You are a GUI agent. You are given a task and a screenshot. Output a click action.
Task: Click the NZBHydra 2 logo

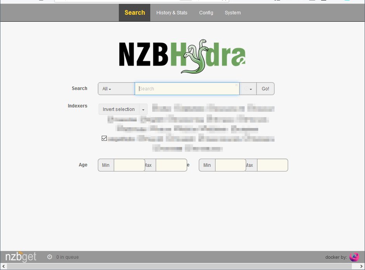tap(182, 56)
